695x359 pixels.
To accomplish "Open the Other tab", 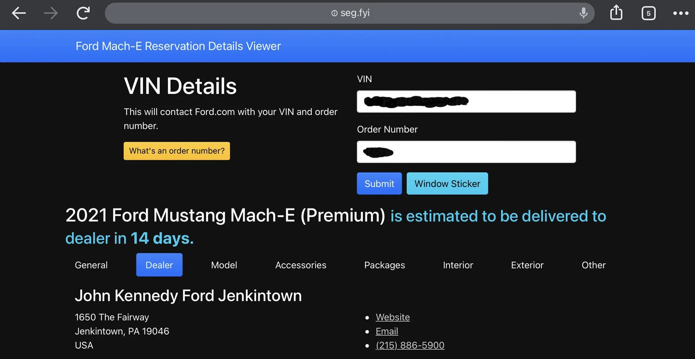I will [x=594, y=265].
